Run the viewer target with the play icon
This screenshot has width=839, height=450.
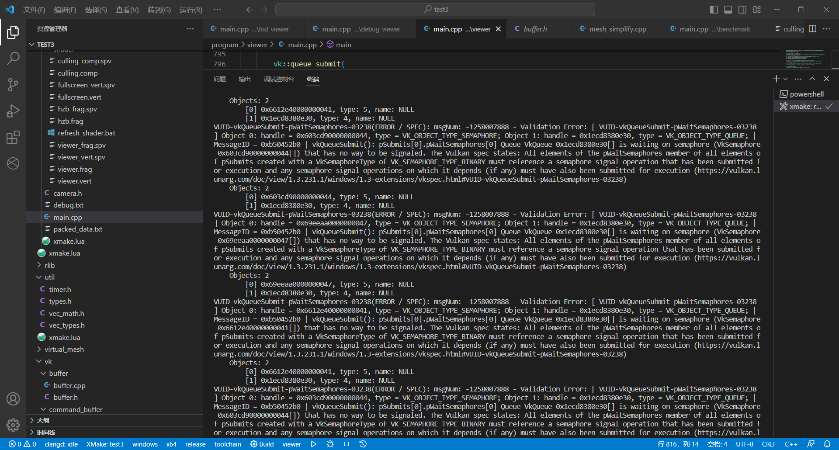(313, 444)
